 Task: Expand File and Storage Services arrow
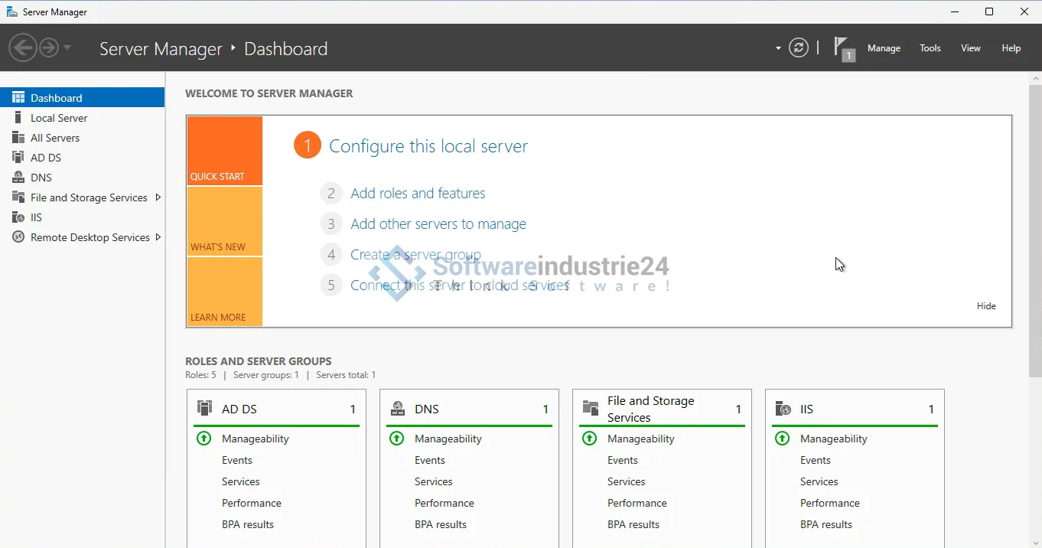coord(158,197)
